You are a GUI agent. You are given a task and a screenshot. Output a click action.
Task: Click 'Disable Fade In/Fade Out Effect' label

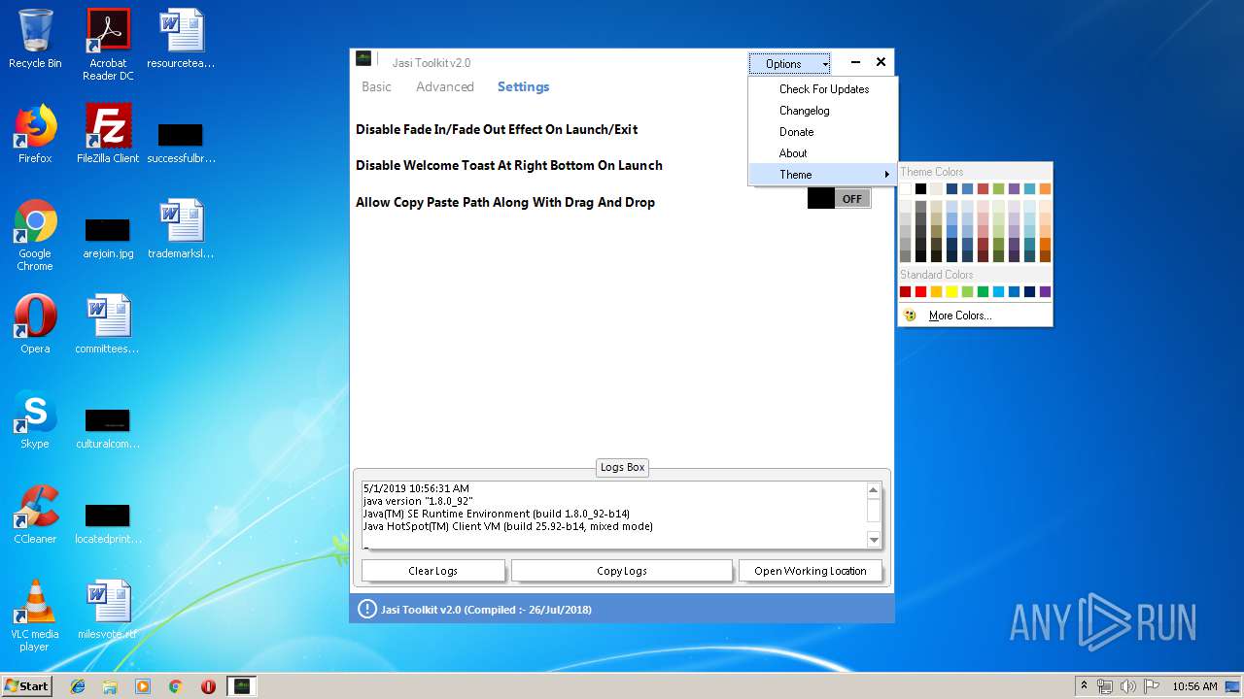click(497, 129)
